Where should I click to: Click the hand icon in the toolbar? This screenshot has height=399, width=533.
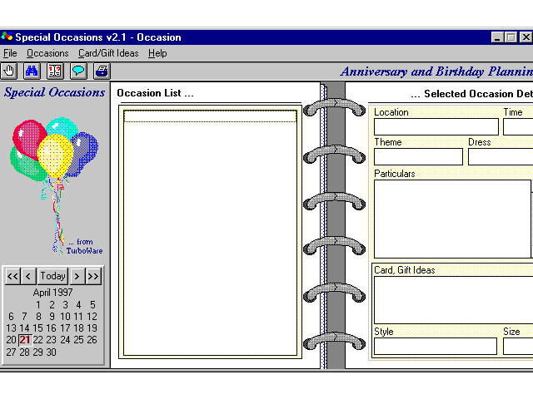pos(10,71)
